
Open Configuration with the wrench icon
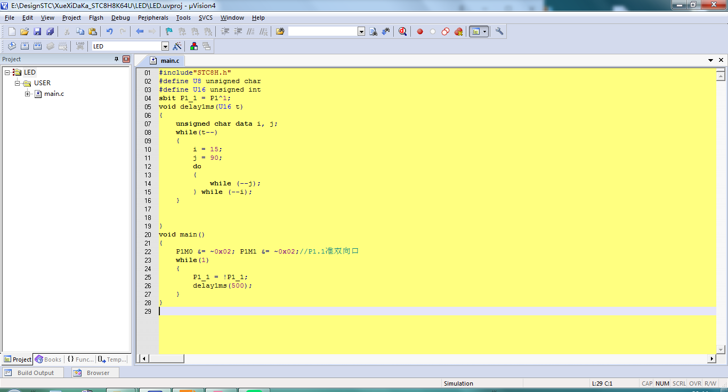point(499,31)
